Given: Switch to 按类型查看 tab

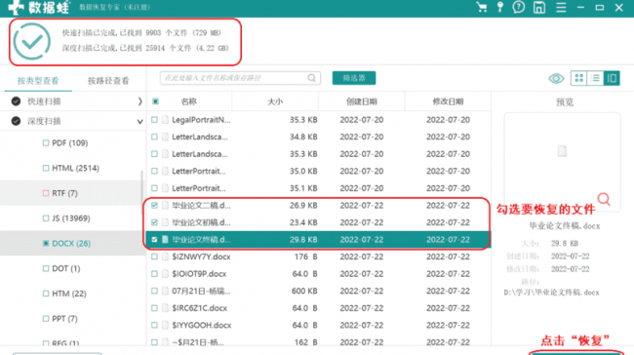Looking at the screenshot, I should click(x=38, y=81).
